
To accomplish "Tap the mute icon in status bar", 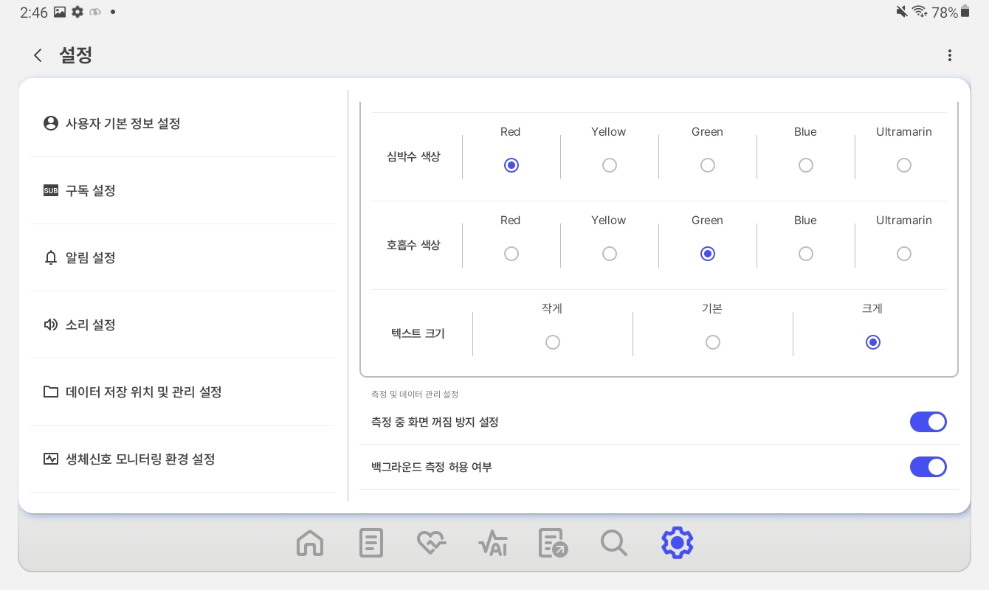I will tap(902, 12).
